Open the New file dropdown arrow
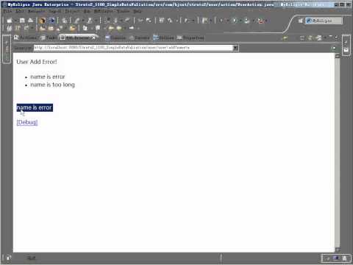Image resolution: width=353 pixels, height=265 pixels. click(15, 21)
